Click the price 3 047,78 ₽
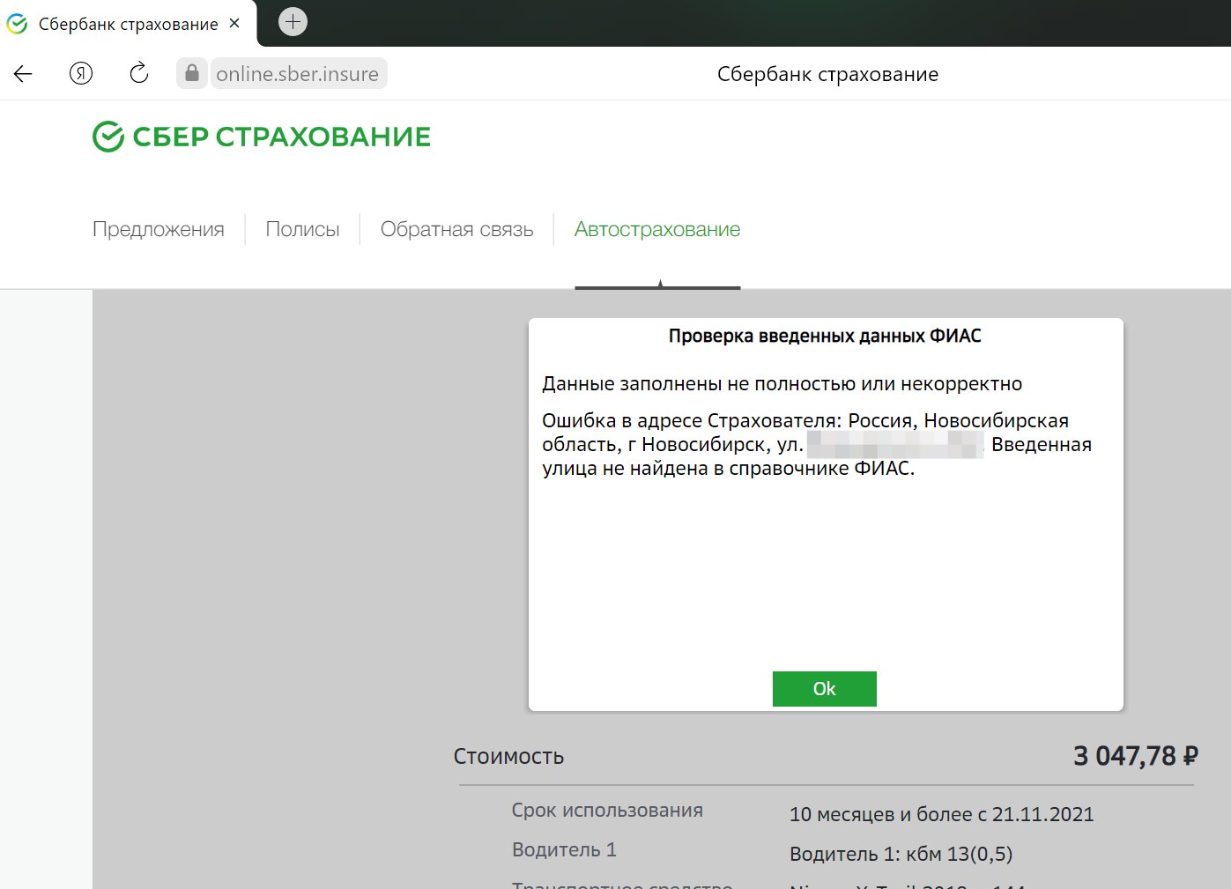Screen dimensions: 1231x889 (1135, 756)
